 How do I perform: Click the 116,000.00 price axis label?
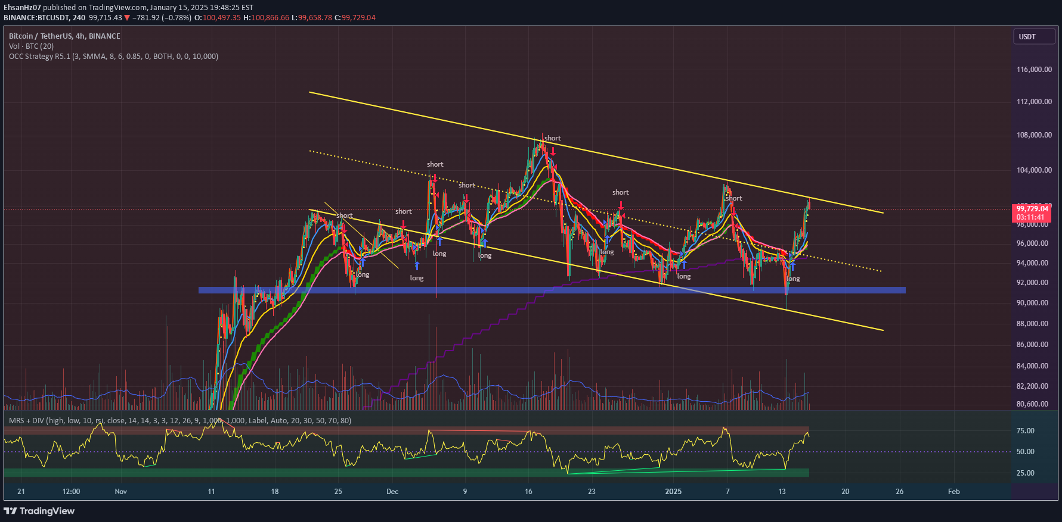[1034, 70]
